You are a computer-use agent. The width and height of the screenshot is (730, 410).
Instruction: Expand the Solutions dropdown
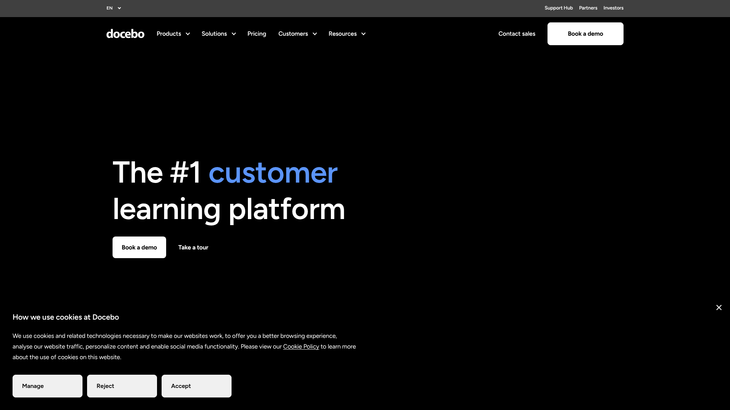pos(218,34)
